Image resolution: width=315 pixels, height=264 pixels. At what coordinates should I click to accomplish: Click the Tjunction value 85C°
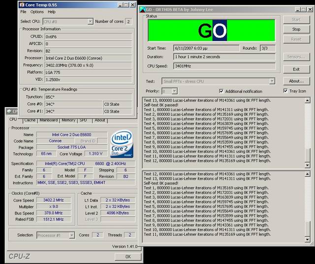pos(88,97)
